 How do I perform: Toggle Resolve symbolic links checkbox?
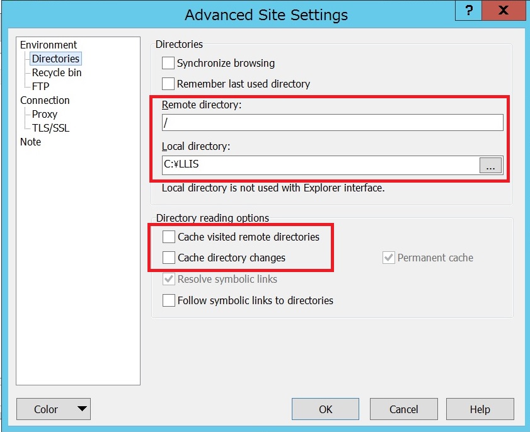(x=169, y=279)
